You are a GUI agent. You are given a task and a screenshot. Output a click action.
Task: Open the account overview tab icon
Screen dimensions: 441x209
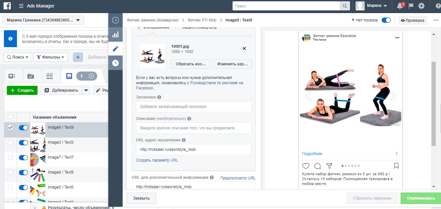click(x=12, y=76)
